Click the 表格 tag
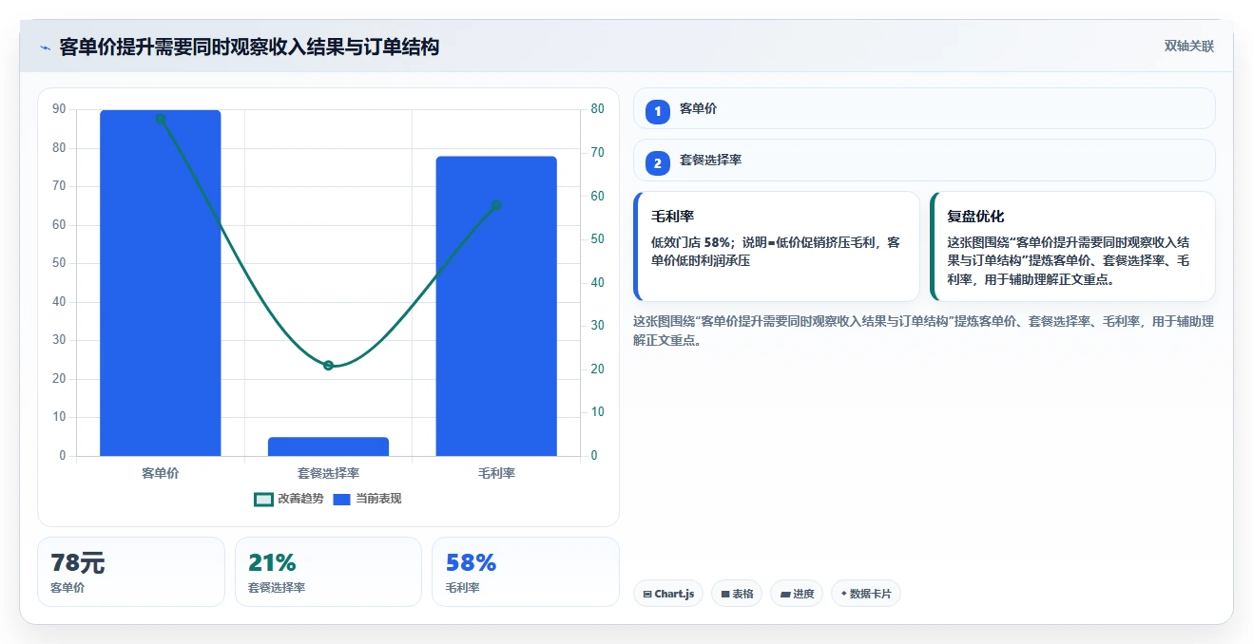 (737, 594)
